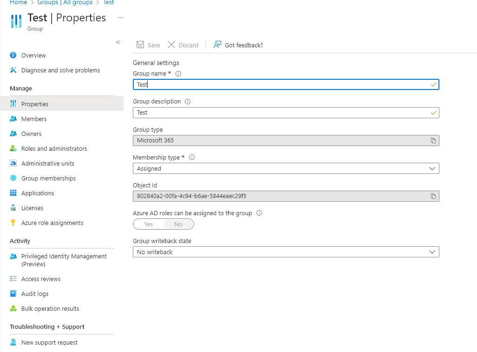
Task: Set Azure AD roles toggle to Yes
Action: click(x=149, y=224)
